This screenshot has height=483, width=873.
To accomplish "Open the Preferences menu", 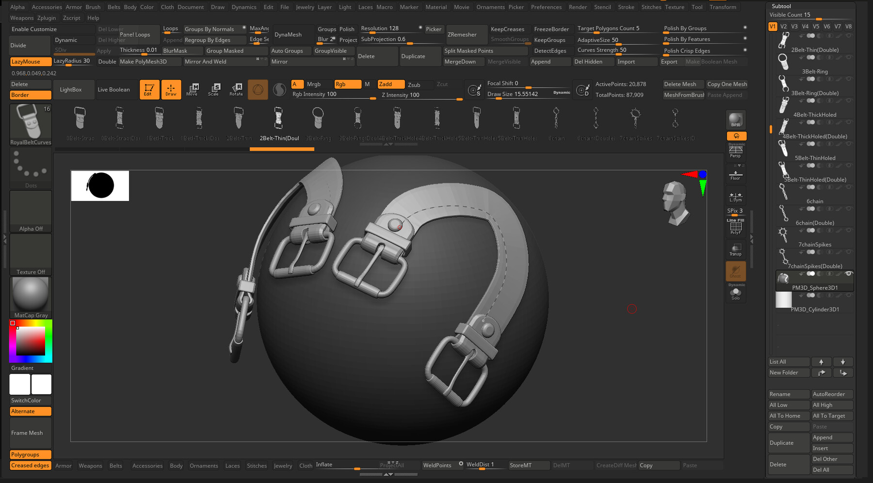I will coord(546,7).
